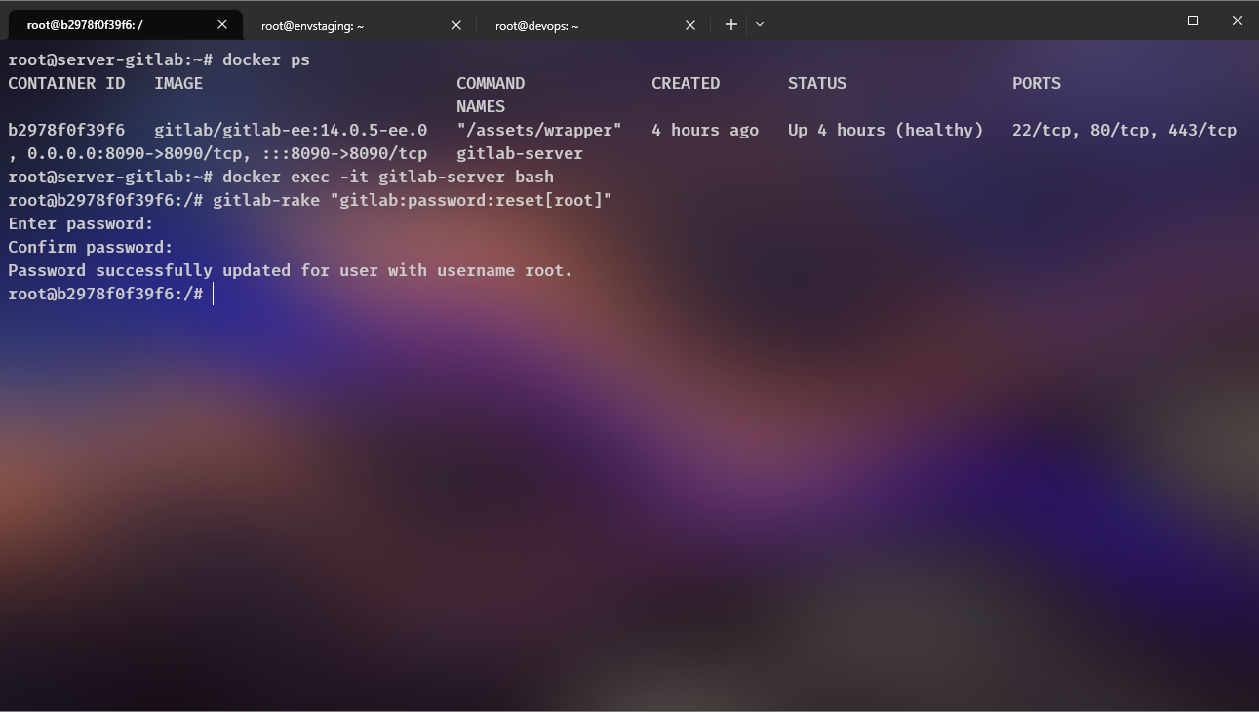Click the STATUS column header

click(x=817, y=83)
